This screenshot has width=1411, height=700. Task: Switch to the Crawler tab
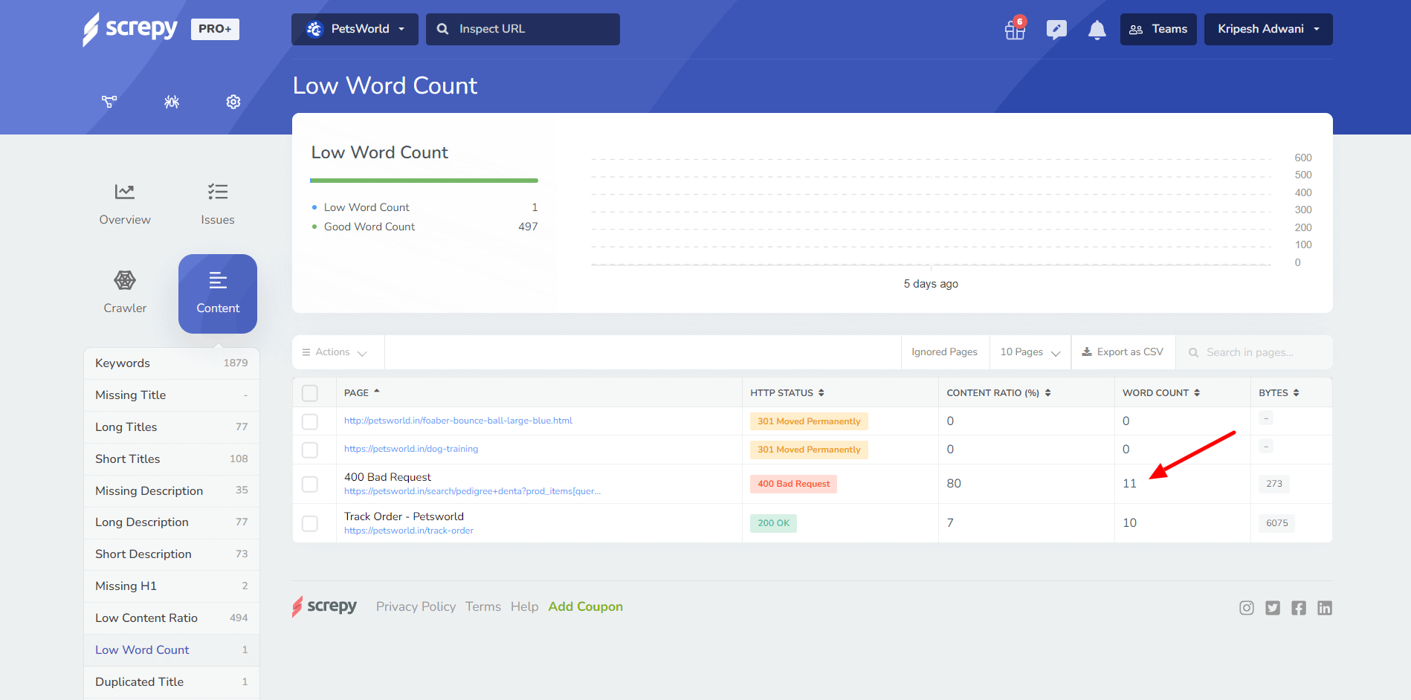click(x=125, y=293)
